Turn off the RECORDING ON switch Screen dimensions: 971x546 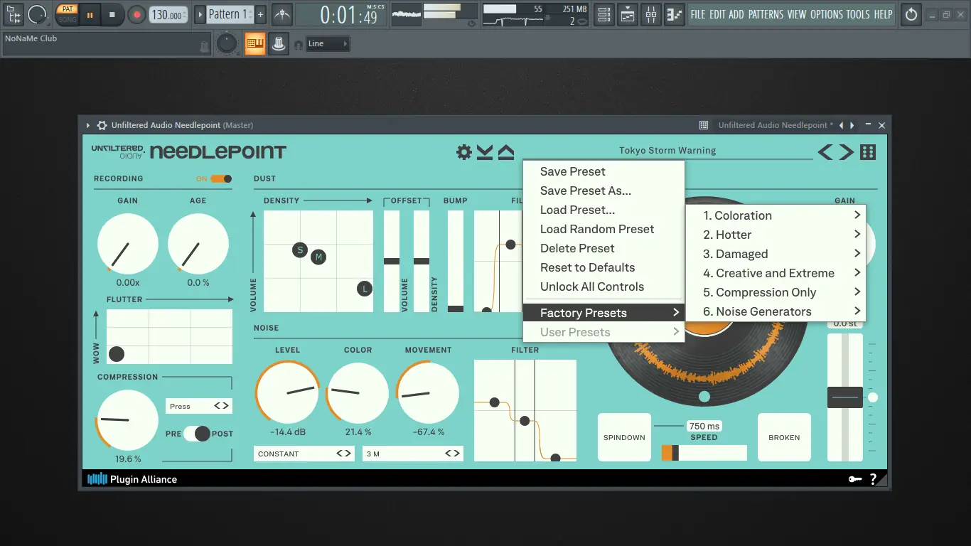221,179
